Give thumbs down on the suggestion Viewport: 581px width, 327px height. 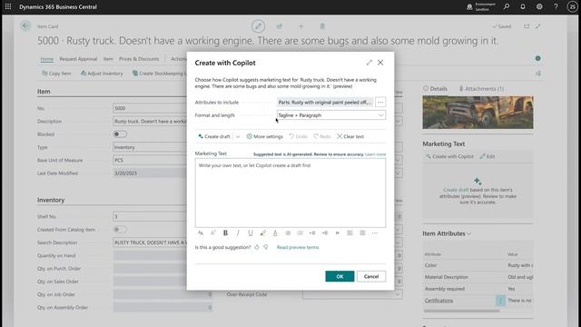coord(266,247)
